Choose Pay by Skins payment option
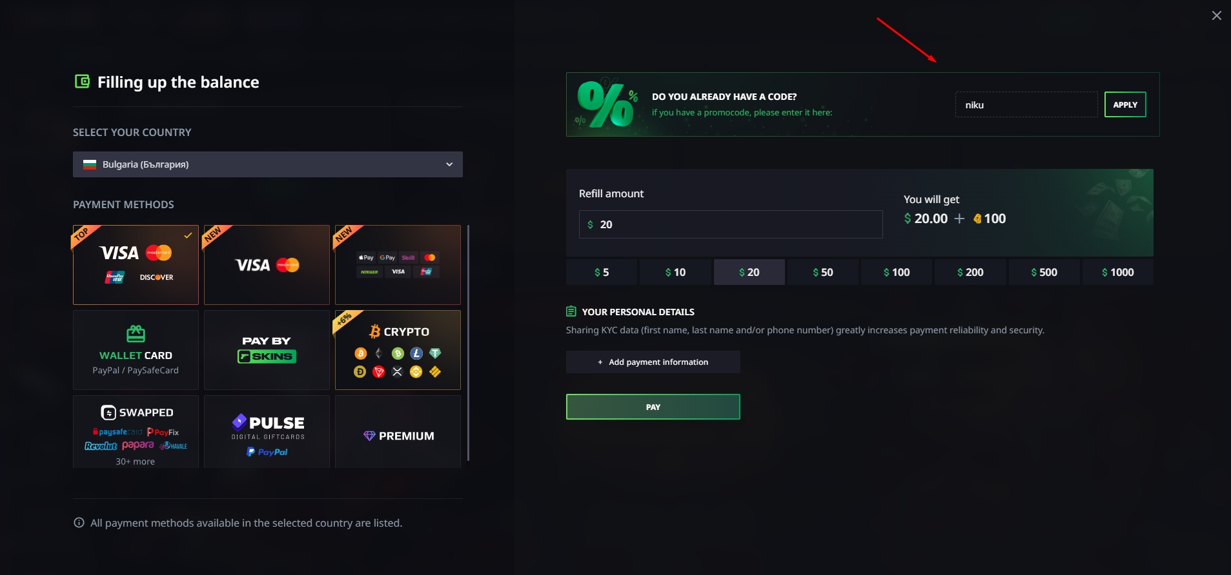The height and width of the screenshot is (575, 1231). tap(267, 350)
